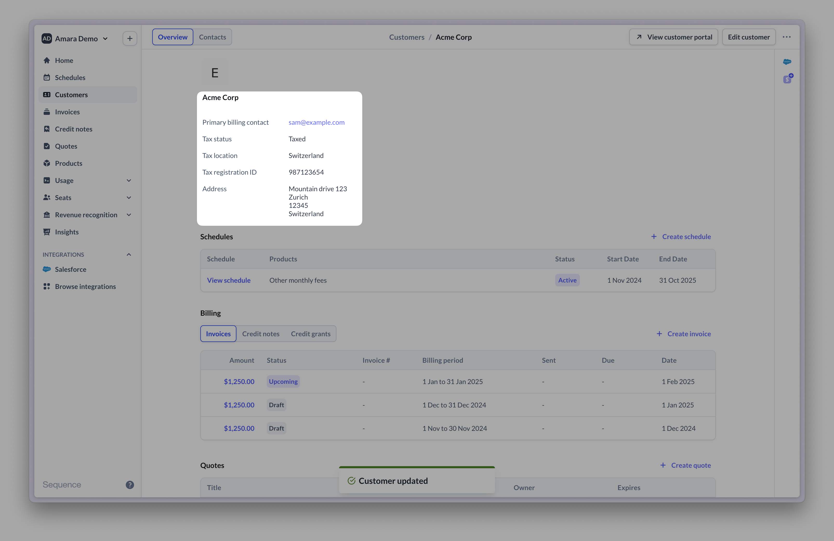Open Credit notes sidebar item
Image resolution: width=834 pixels, height=541 pixels.
coord(88,129)
